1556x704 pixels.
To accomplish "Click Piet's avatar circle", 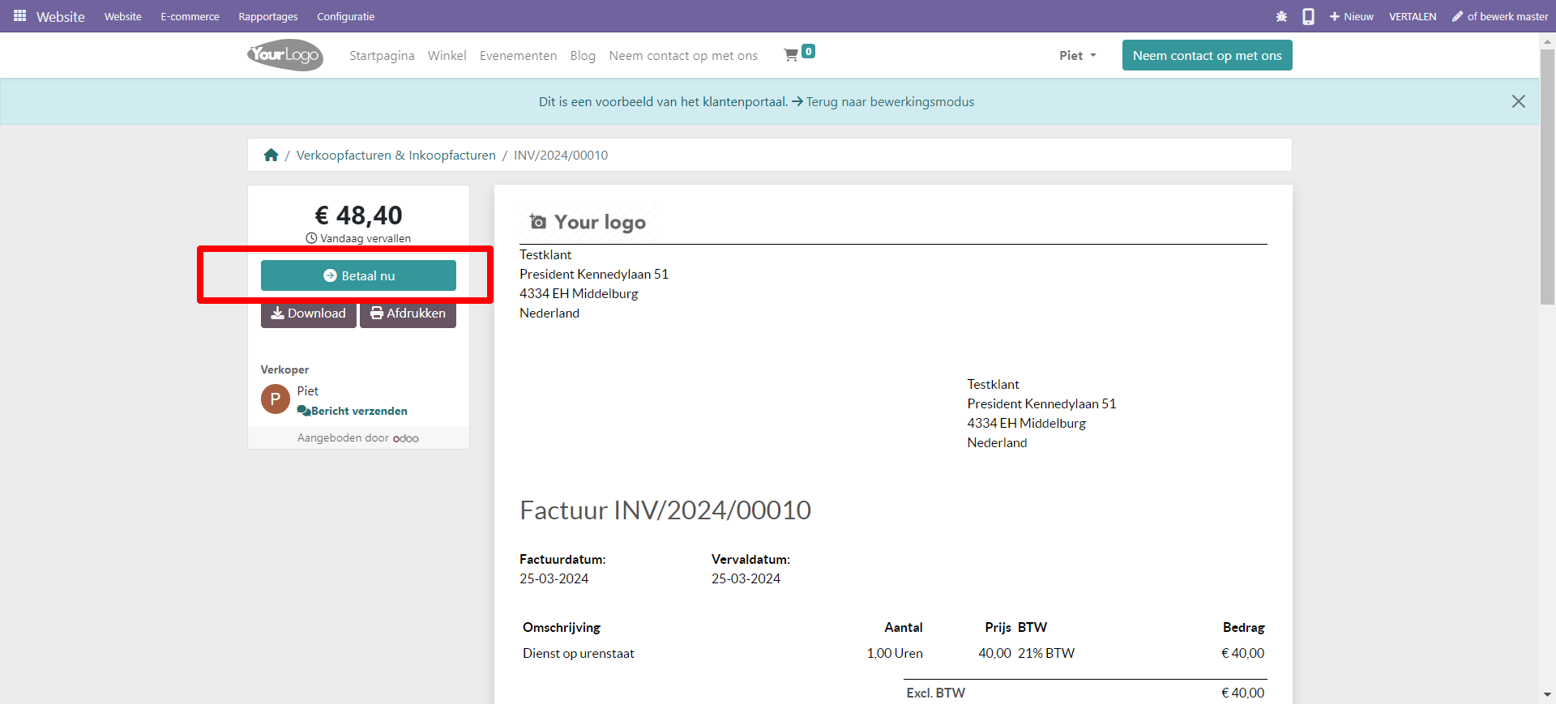I will 276,399.
